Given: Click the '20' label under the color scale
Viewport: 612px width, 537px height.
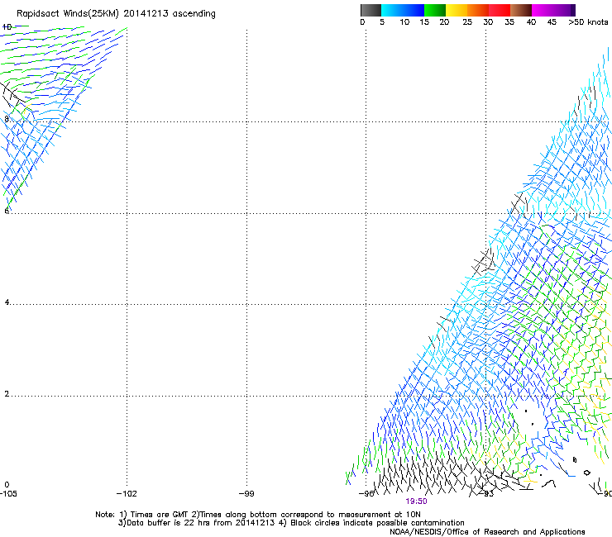Looking at the screenshot, I should [444, 22].
